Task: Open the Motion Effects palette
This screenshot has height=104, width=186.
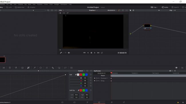Action: [22, 68]
